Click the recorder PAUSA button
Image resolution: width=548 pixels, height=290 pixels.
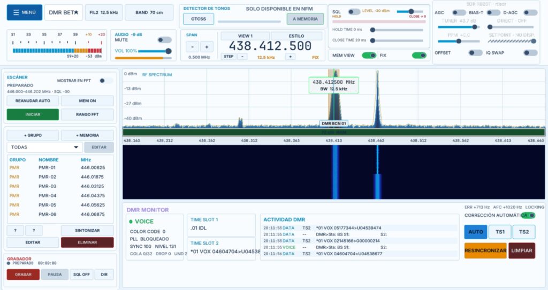click(x=55, y=275)
